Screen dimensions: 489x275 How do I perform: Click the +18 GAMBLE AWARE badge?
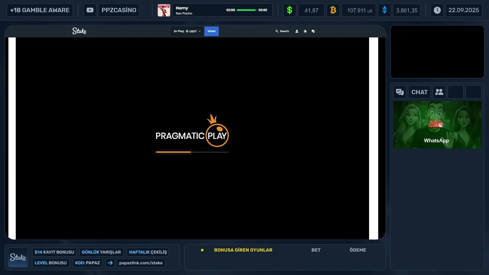[40, 10]
